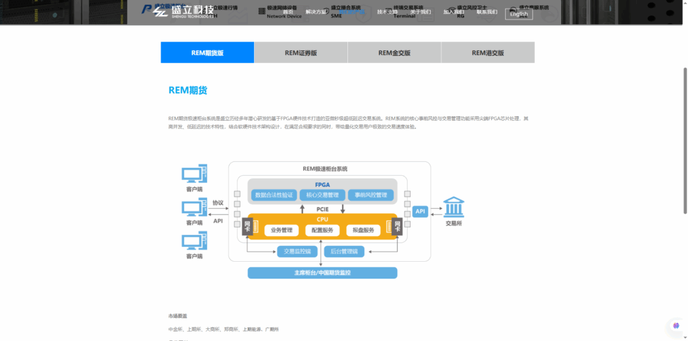Click the REM期货 description paragraph
The width and height of the screenshot is (688, 341).
pyautogui.click(x=349, y=123)
